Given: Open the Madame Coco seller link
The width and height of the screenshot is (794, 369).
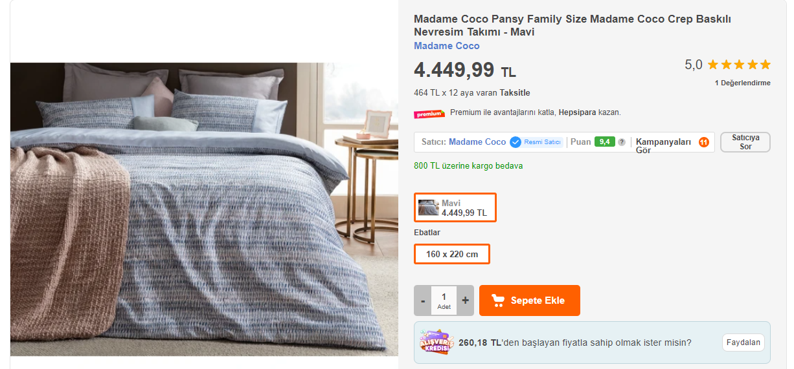Looking at the screenshot, I should point(477,142).
